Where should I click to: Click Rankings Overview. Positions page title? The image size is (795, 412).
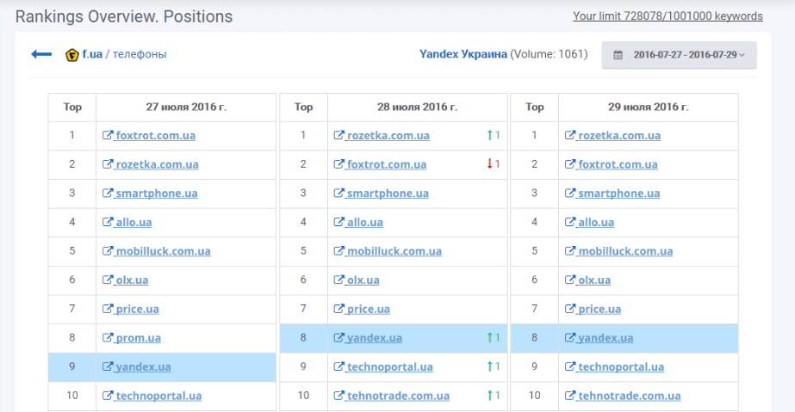(124, 16)
